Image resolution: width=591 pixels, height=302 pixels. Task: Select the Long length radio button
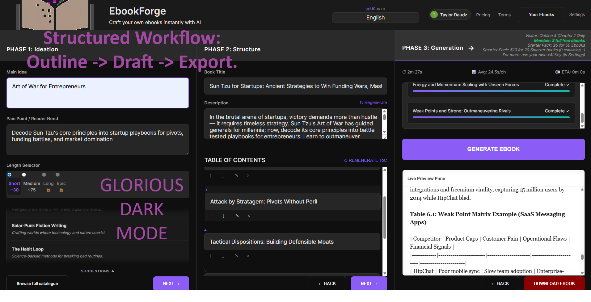coord(44,174)
